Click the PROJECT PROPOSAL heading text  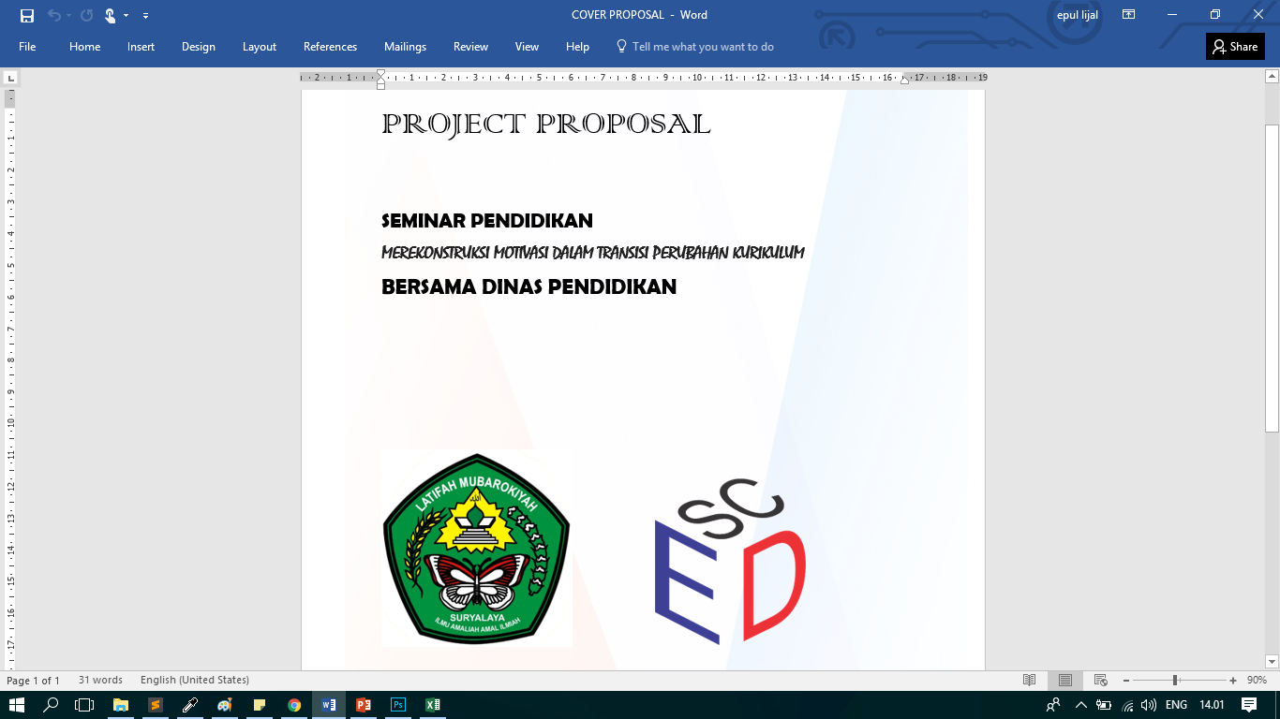tap(546, 125)
